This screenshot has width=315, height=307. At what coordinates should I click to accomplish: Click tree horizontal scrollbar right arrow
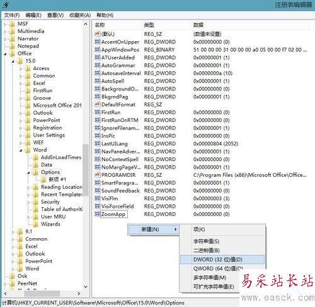click(79, 293)
